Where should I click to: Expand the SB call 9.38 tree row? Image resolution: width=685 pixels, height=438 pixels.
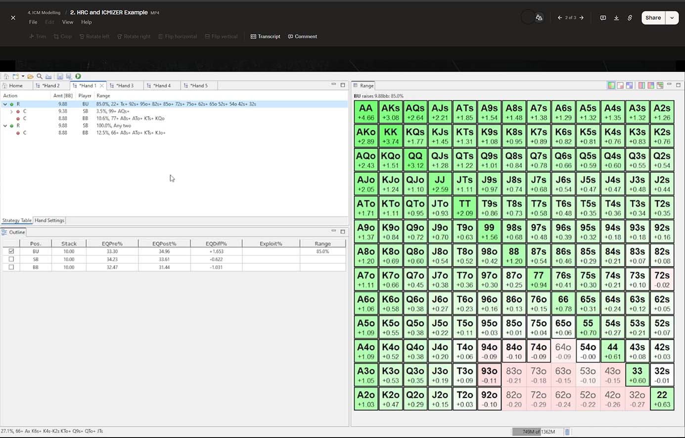click(x=12, y=111)
